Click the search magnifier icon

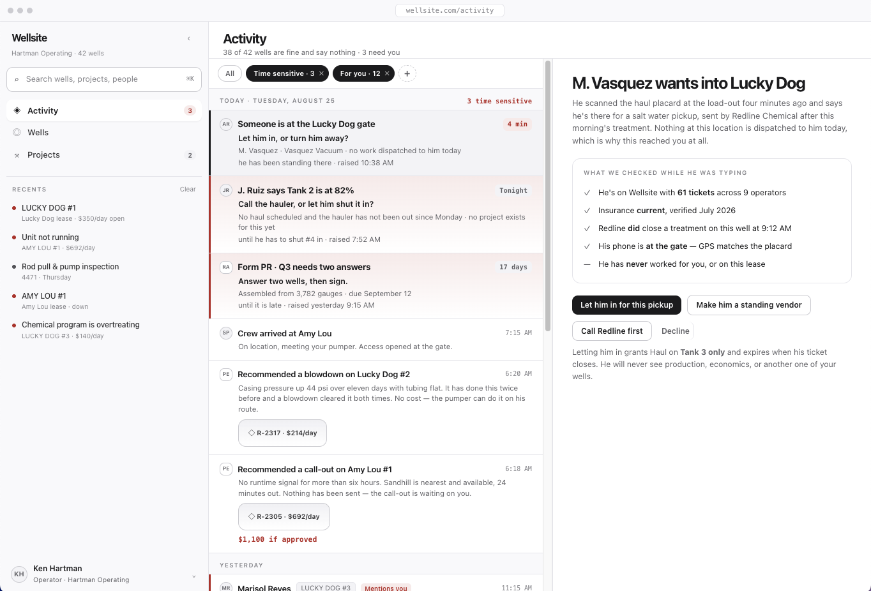point(17,80)
